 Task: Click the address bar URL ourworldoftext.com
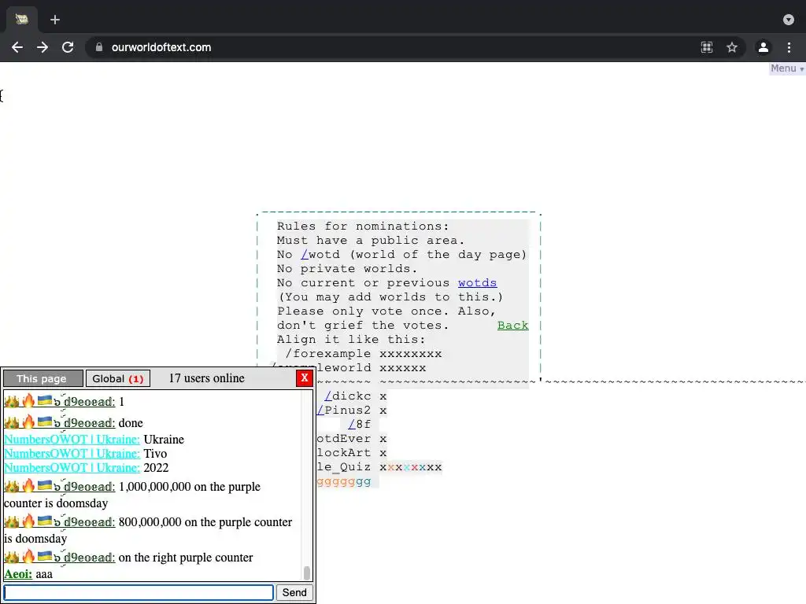coord(161,47)
